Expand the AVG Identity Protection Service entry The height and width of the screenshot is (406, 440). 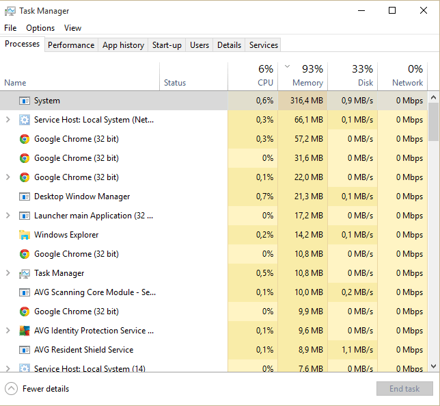click(8, 331)
